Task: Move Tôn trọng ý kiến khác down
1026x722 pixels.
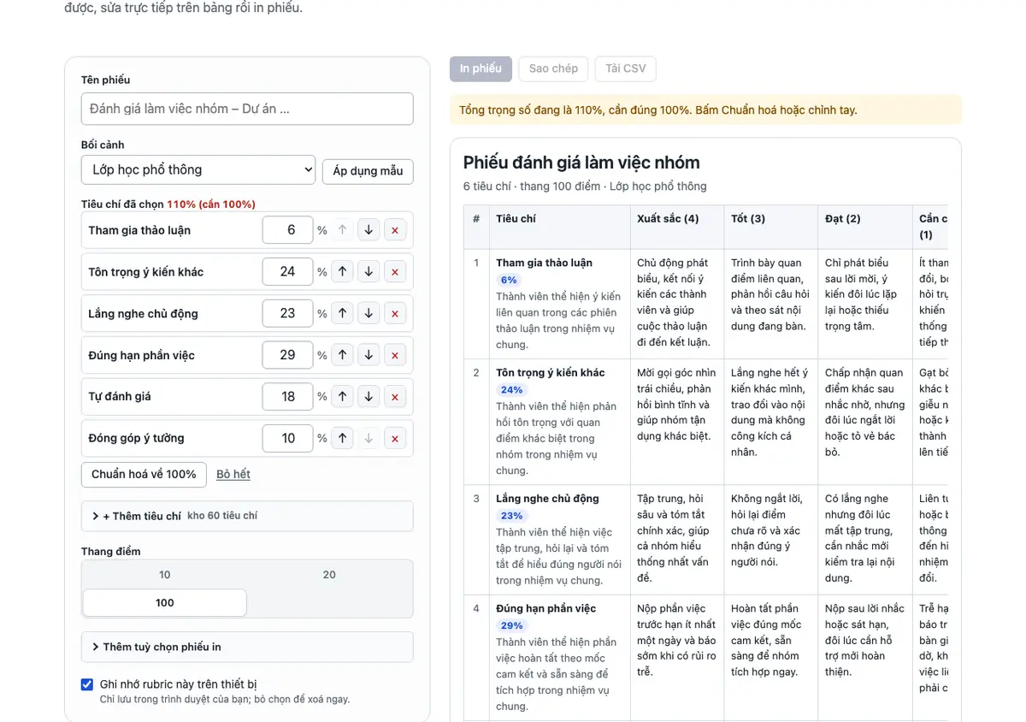Action: pos(369,272)
